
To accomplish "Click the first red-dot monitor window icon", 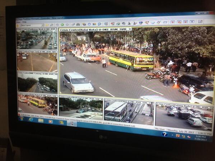I will coord(173,22).
